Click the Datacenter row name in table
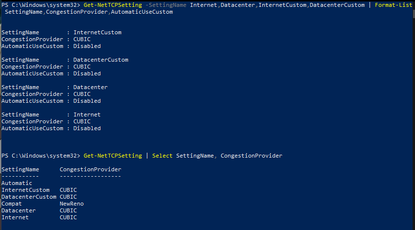Image resolution: width=415 pixels, height=230 pixels. click(x=19, y=211)
